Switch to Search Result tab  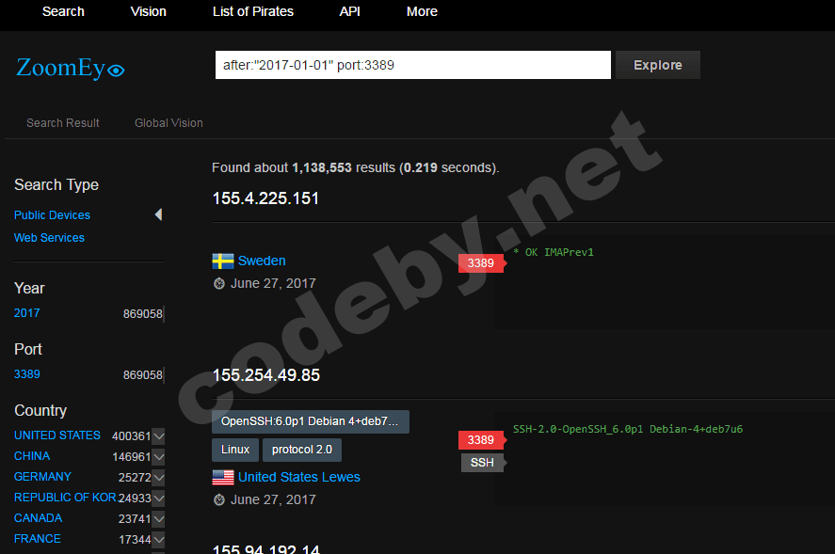click(63, 123)
